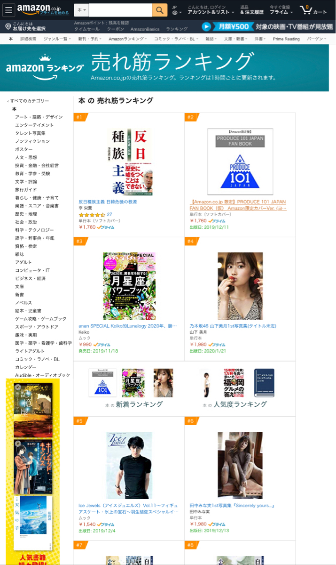The height and width of the screenshot is (565, 336).
Task: Select the Prime Reading tab
Action: tap(286, 39)
